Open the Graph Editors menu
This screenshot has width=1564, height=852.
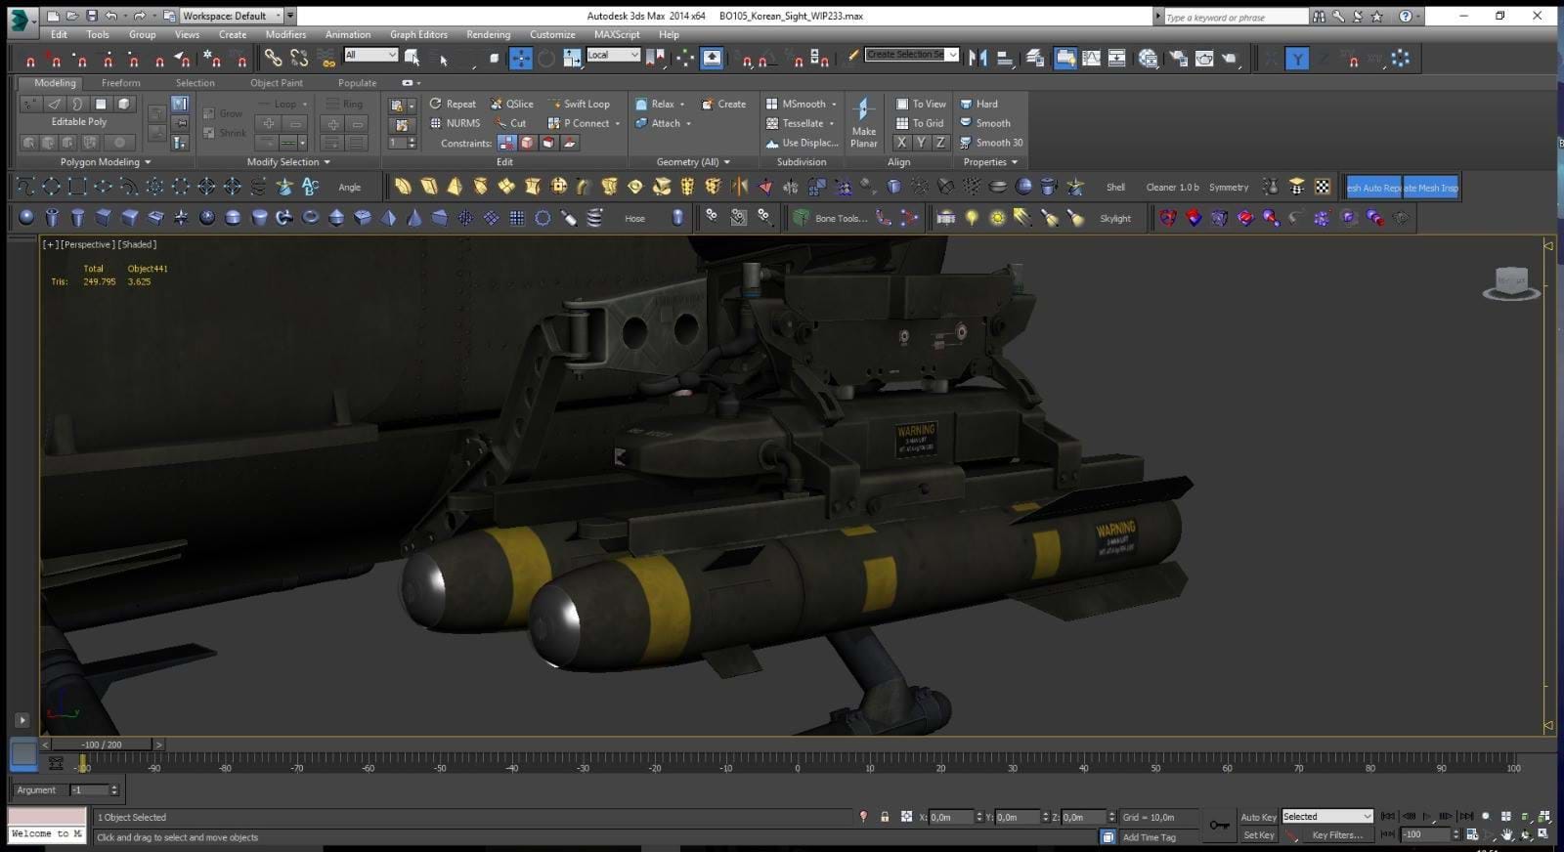pos(418,34)
